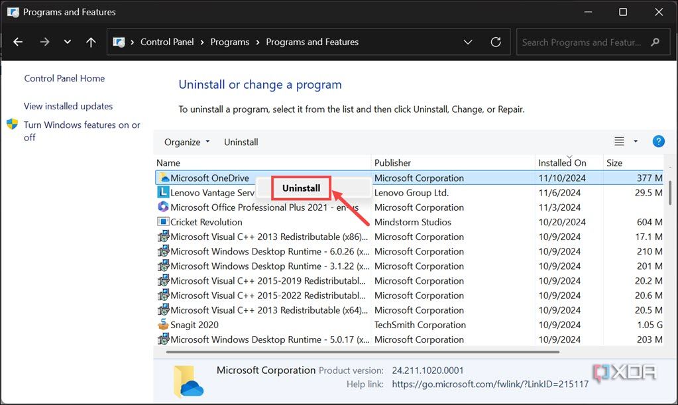
Task: Click the 604 M size value
Action: click(x=650, y=222)
